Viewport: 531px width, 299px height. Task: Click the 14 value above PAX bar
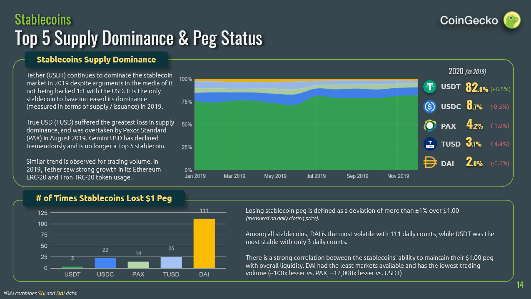[138, 254]
